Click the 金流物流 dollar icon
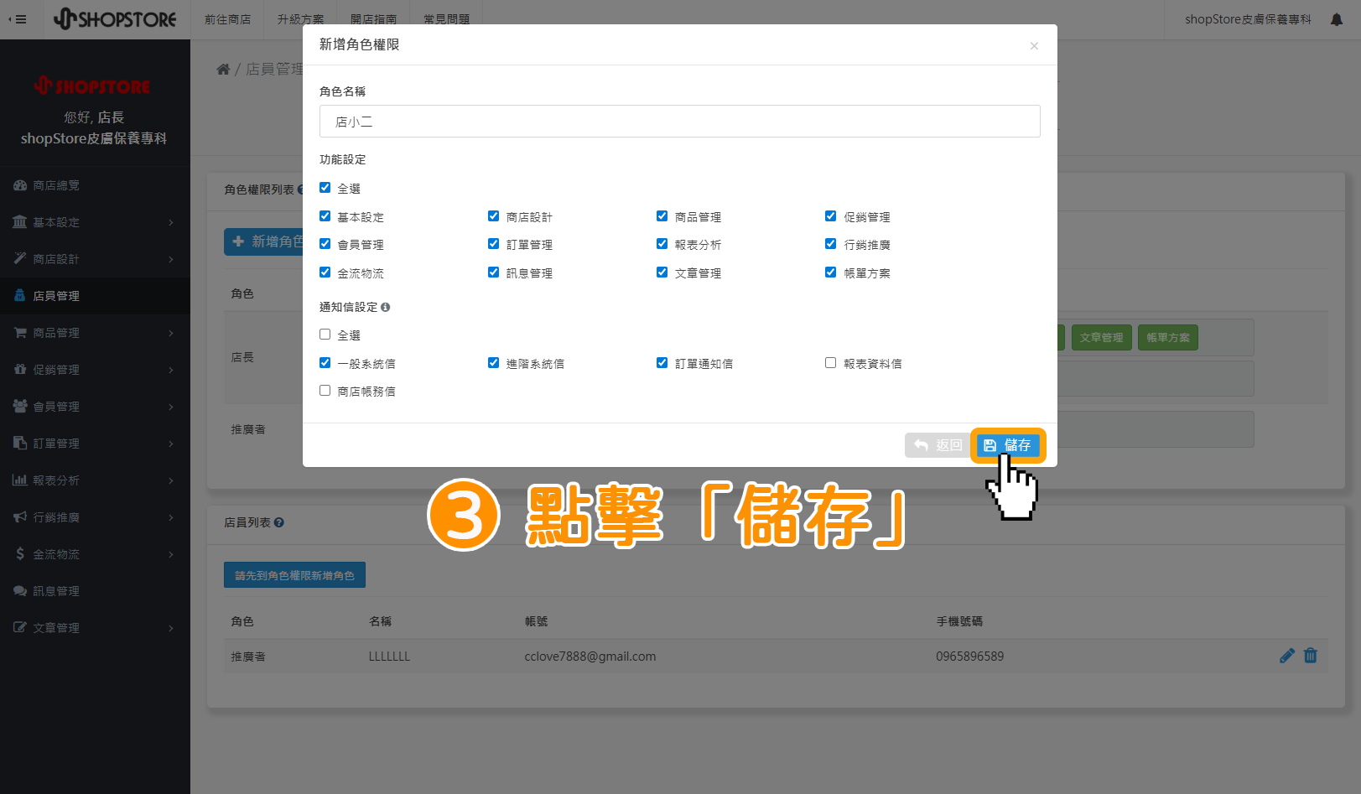The width and height of the screenshot is (1361, 794). (20, 554)
